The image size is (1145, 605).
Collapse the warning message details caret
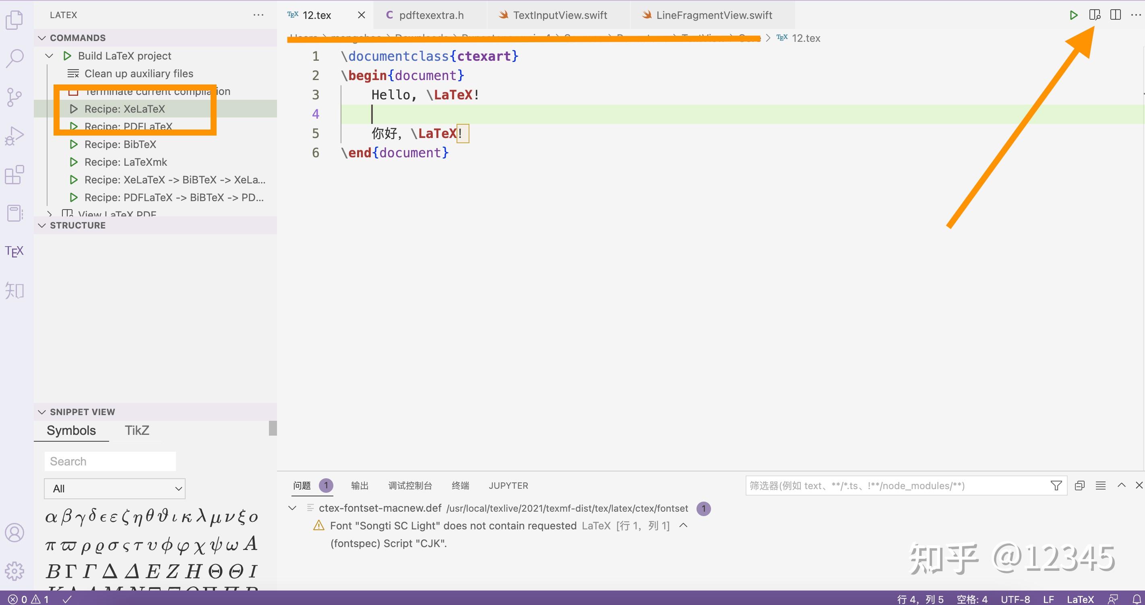(x=684, y=525)
